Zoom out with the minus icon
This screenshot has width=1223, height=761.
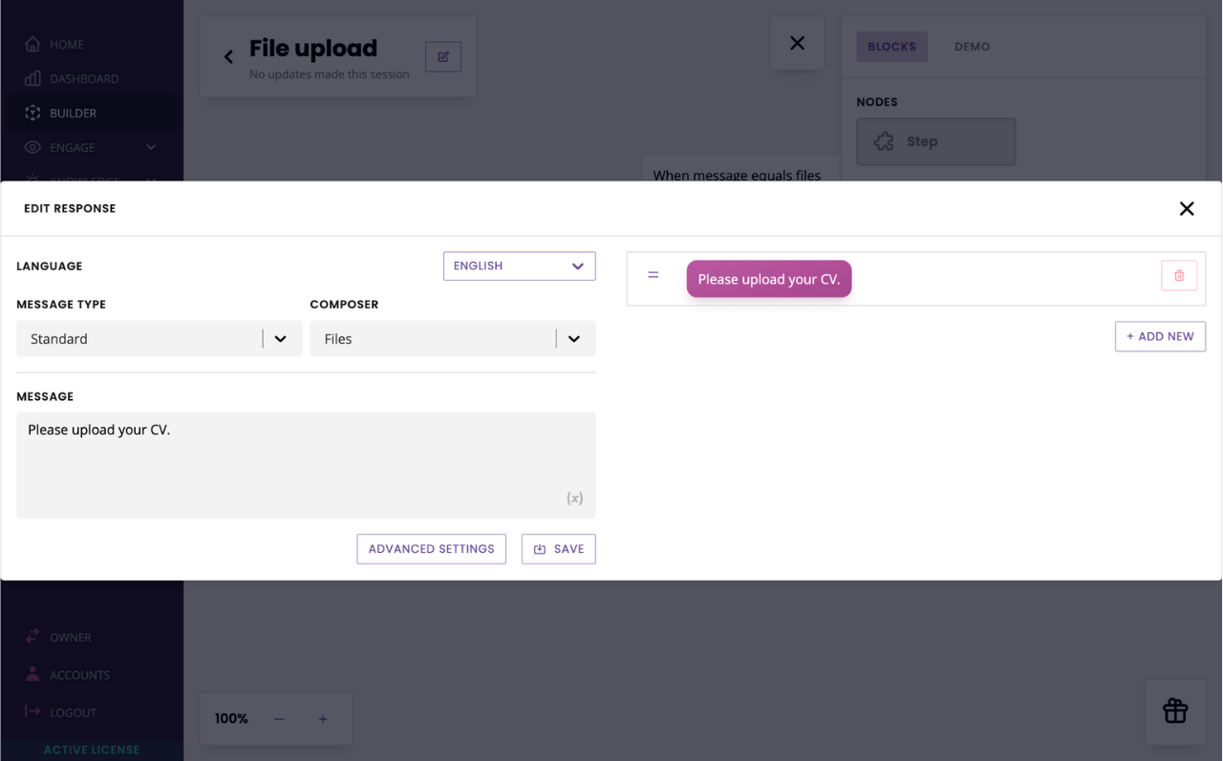coord(279,719)
